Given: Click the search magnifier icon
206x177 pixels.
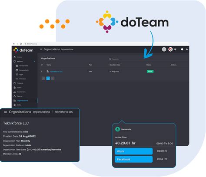Looking at the screenshot, I should 110,59.
